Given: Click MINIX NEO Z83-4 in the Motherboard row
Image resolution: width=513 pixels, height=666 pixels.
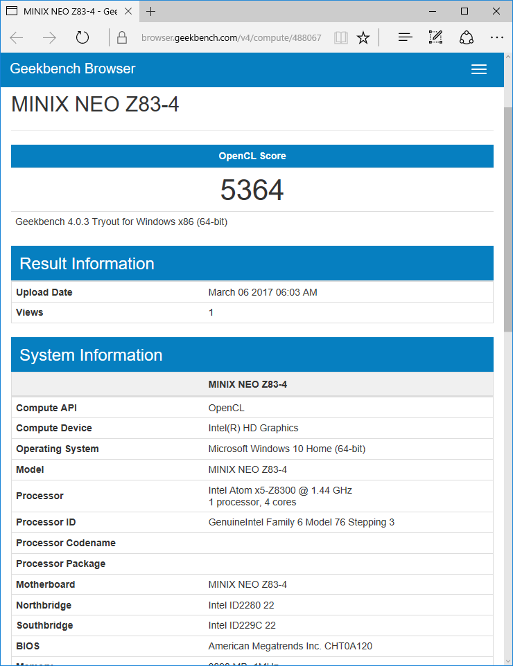Looking at the screenshot, I should pyautogui.click(x=247, y=584).
